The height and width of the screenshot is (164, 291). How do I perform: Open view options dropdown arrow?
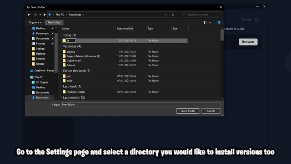[210, 22]
